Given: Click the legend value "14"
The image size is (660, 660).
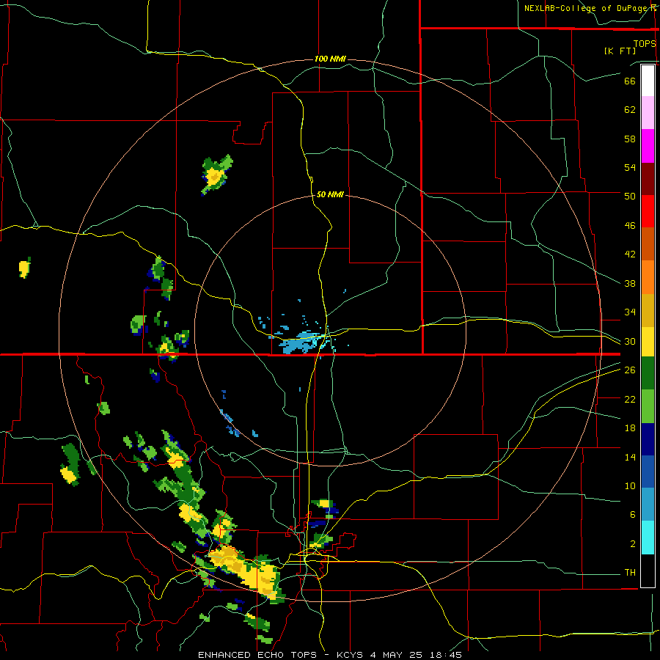Looking at the screenshot, I should 630,457.
